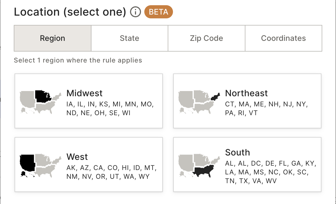Click the Midwest title text
Image resolution: width=336 pixels, height=204 pixels.
tap(85, 93)
